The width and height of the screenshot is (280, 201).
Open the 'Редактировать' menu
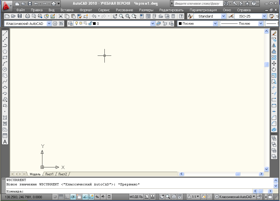coord(171,10)
